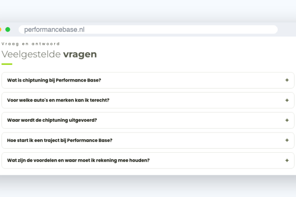Expand plus icon for "Wat zijn de voordelen" question
The width and height of the screenshot is (296, 197).
click(287, 161)
